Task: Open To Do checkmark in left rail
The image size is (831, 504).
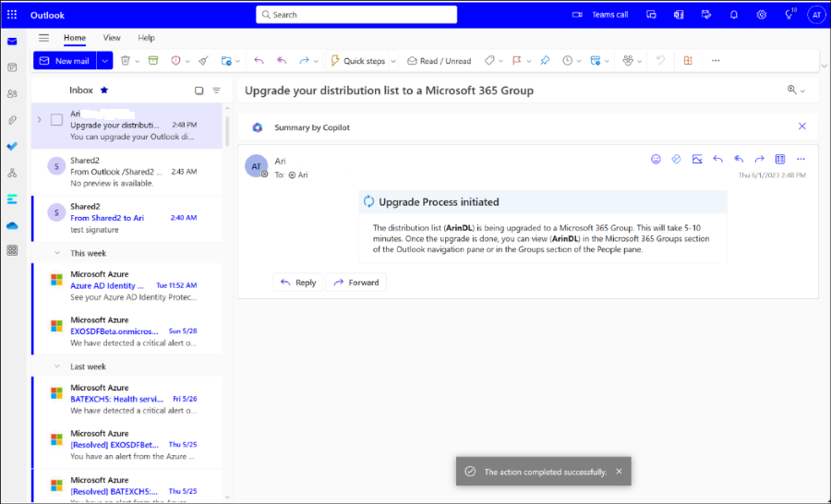Action: pyautogui.click(x=12, y=146)
